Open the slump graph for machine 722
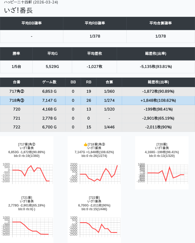The width and height of the screenshot is (195, 243). pyautogui.click(x=94, y=226)
